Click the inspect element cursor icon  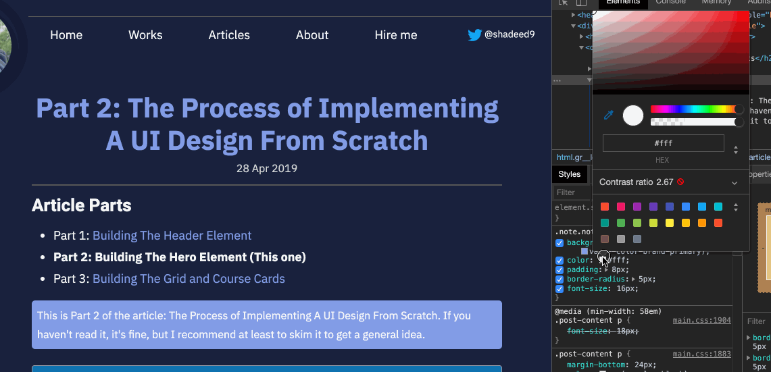pos(564,3)
